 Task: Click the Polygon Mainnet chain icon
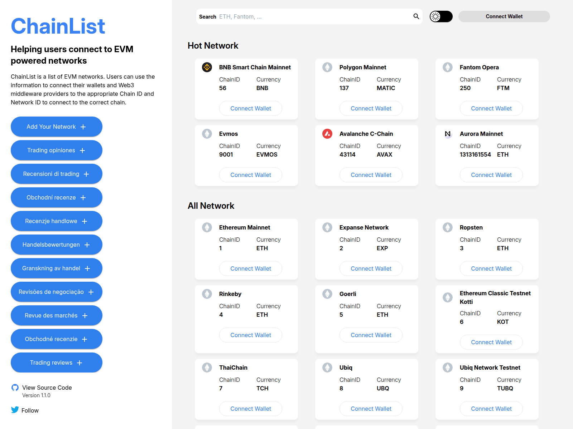click(327, 67)
